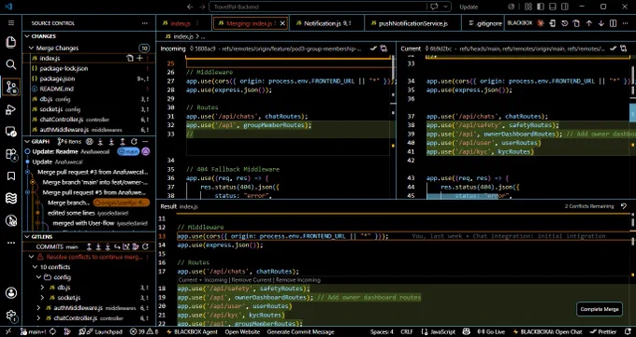
Task: Collapse the config folder node
Action: coord(39,277)
